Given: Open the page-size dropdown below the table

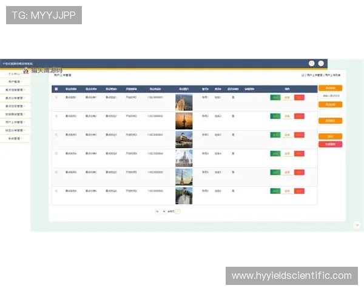Looking at the screenshot, I should 161,212.
